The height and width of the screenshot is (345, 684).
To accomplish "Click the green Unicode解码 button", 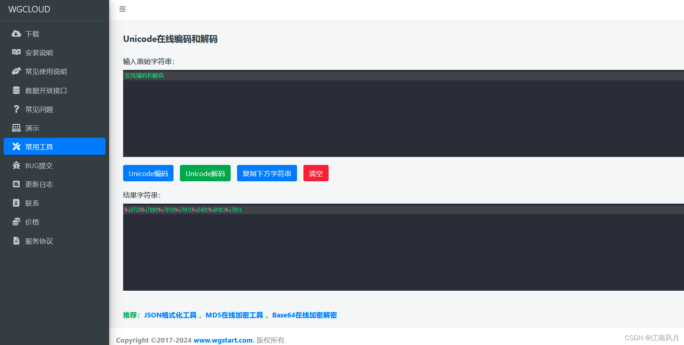I will click(205, 173).
